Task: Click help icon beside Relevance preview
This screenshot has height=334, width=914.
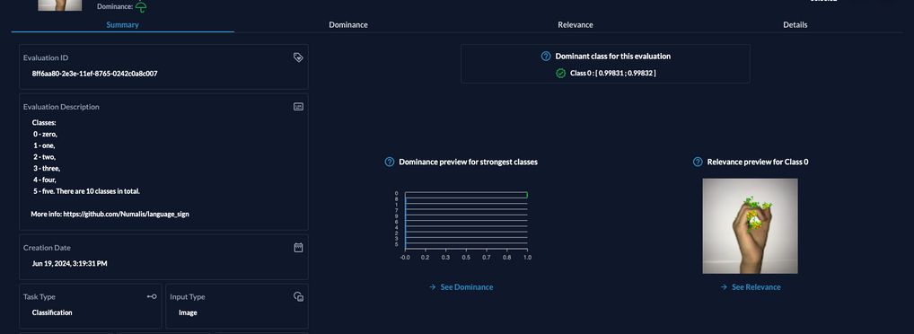Action: [x=697, y=162]
